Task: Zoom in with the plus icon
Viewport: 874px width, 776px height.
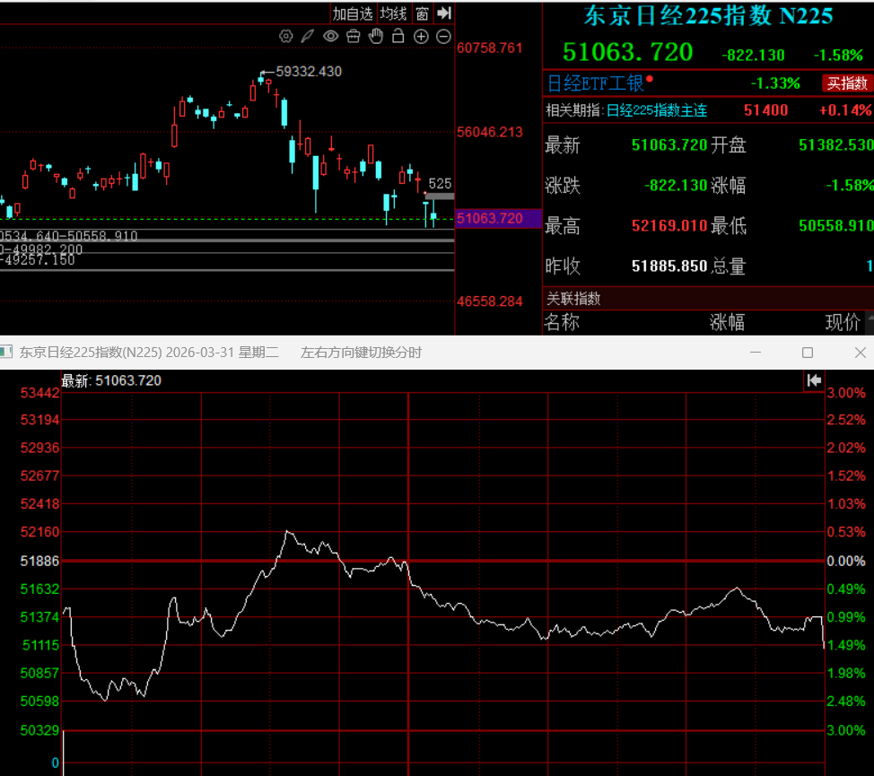Action: click(421, 37)
